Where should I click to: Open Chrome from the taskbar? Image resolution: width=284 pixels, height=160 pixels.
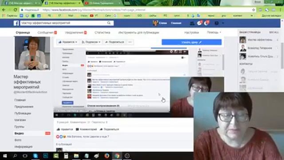pos(117,156)
